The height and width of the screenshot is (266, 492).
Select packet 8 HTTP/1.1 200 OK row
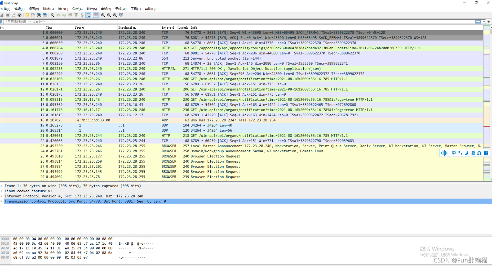[242, 69]
